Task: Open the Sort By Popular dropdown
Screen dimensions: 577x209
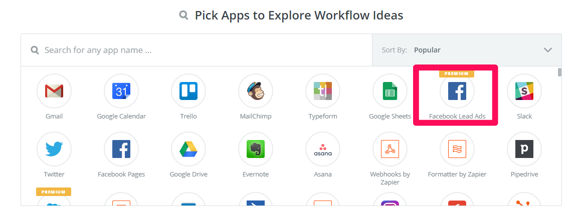Action: click(x=467, y=50)
